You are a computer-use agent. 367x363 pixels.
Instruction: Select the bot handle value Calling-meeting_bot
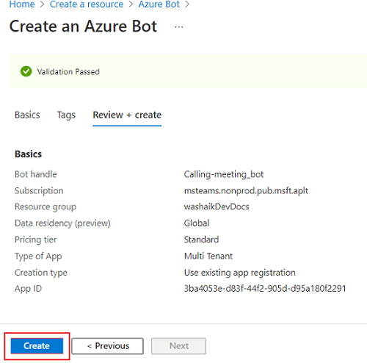[224, 174]
